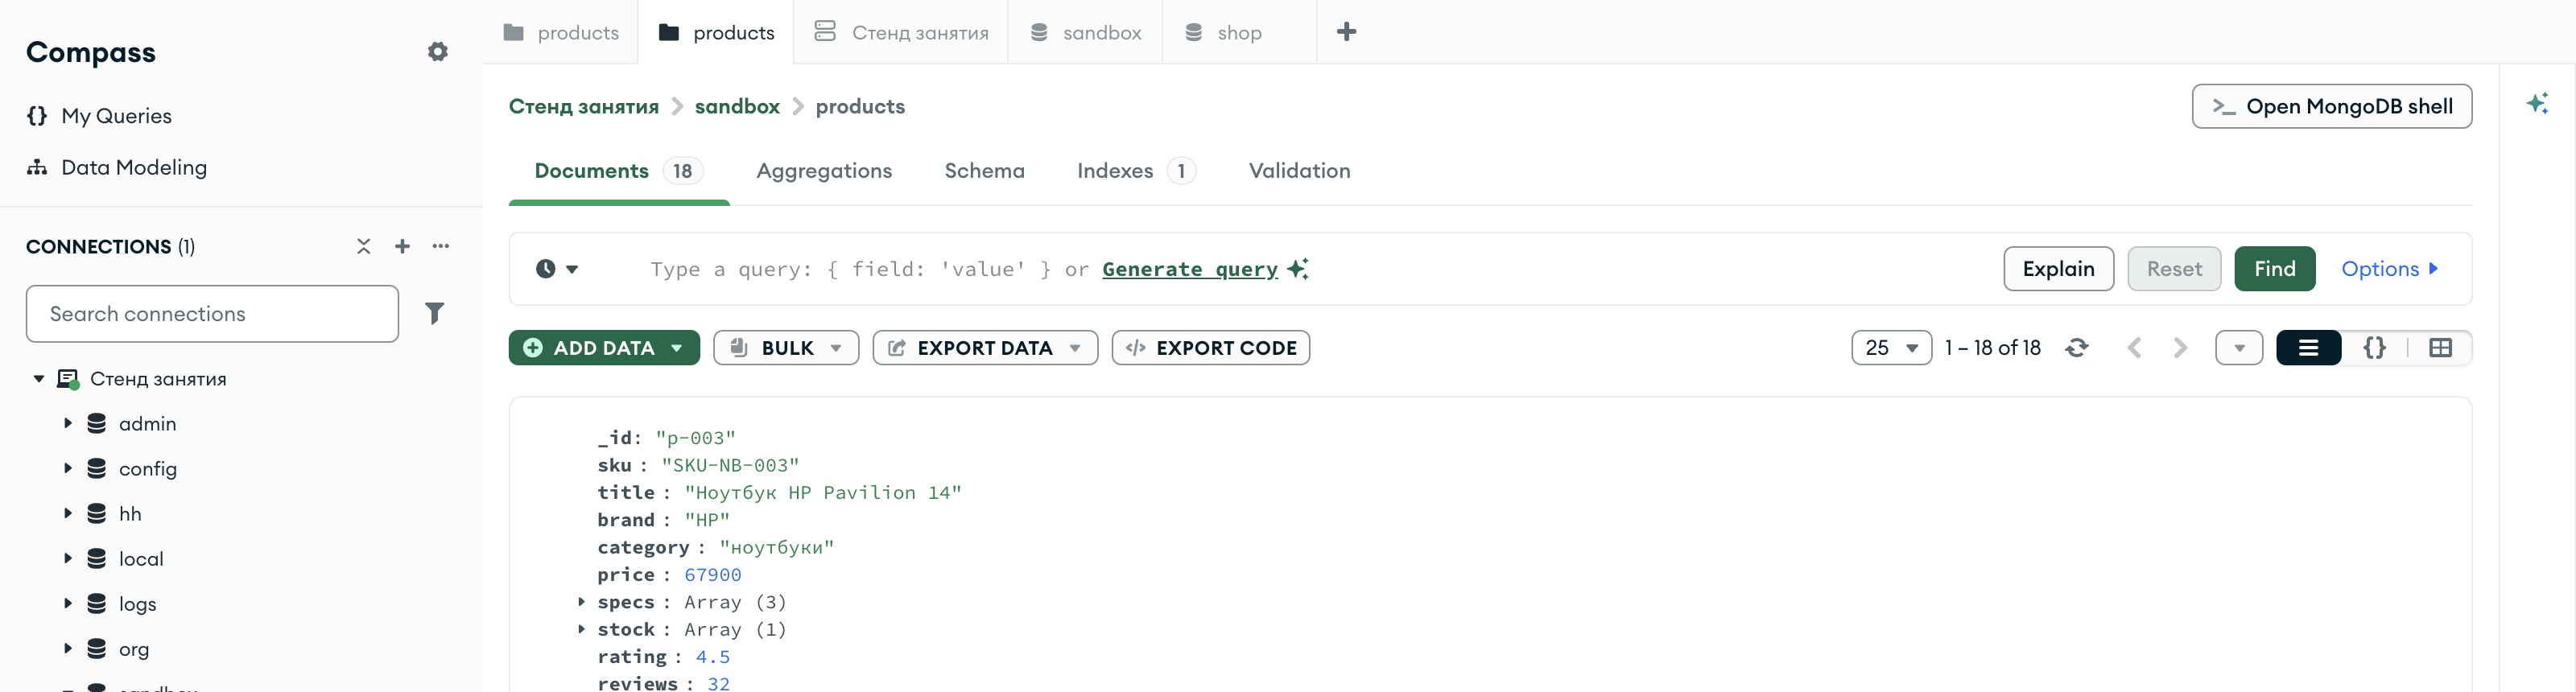The height and width of the screenshot is (692, 2576).
Task: Switch to the Schema tab
Action: [x=985, y=171]
